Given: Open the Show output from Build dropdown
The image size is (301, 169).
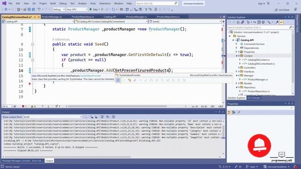Looking at the screenshot, I should [53, 117].
